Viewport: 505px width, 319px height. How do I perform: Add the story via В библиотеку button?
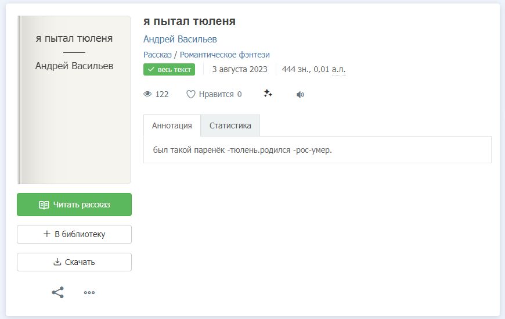pos(74,234)
